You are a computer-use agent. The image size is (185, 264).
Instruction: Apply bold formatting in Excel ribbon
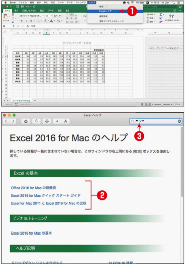(x=22, y=21)
